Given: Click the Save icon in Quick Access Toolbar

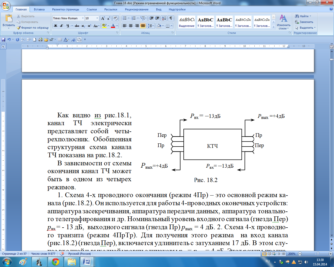Looking at the screenshot, I should (x=3, y=40).
